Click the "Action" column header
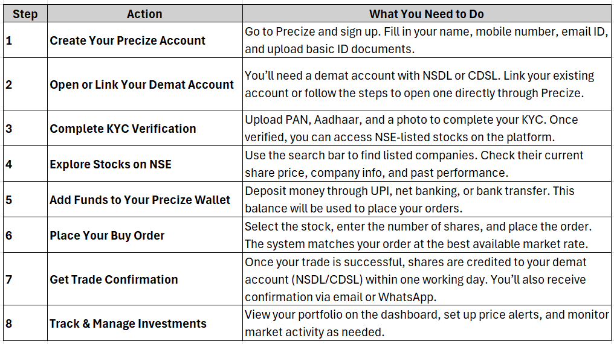The width and height of the screenshot is (614, 344). pos(144,13)
